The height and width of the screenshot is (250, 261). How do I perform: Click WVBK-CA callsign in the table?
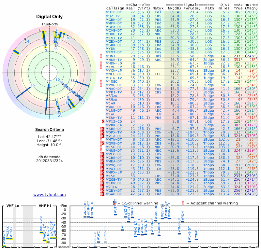pos(114,125)
